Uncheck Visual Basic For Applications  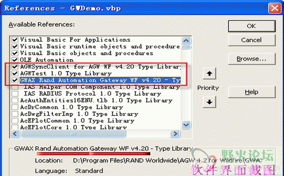point(15,40)
